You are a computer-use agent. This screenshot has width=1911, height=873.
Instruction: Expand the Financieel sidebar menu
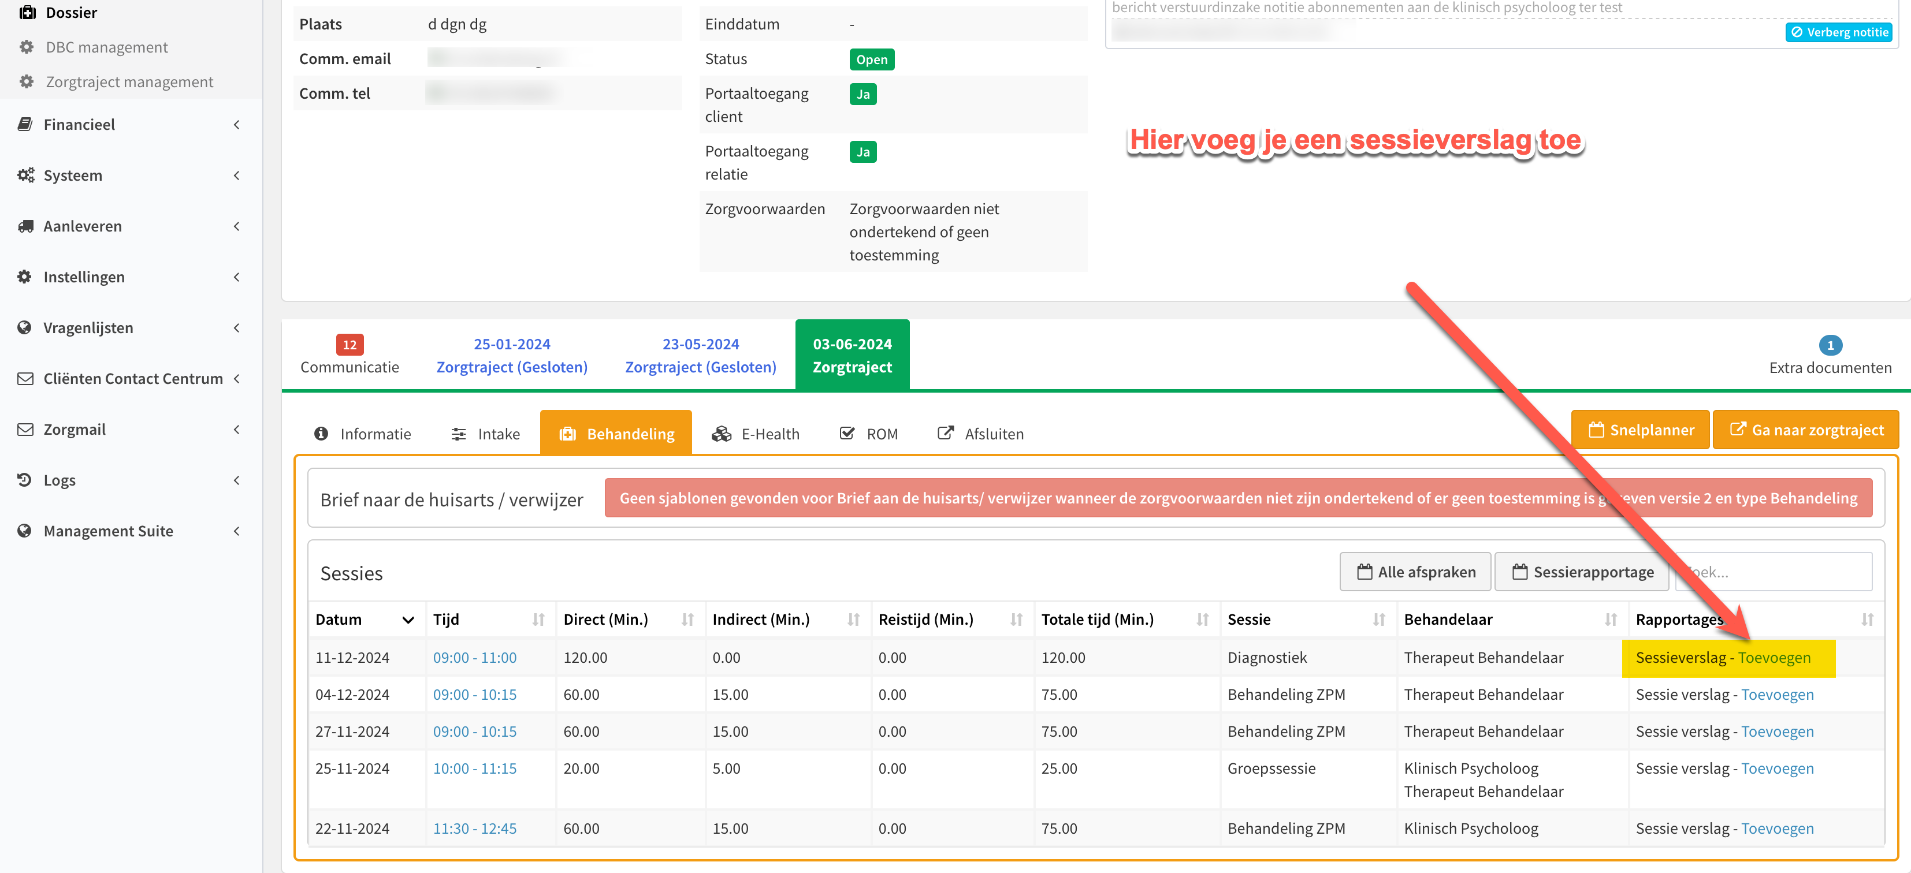coord(237,125)
